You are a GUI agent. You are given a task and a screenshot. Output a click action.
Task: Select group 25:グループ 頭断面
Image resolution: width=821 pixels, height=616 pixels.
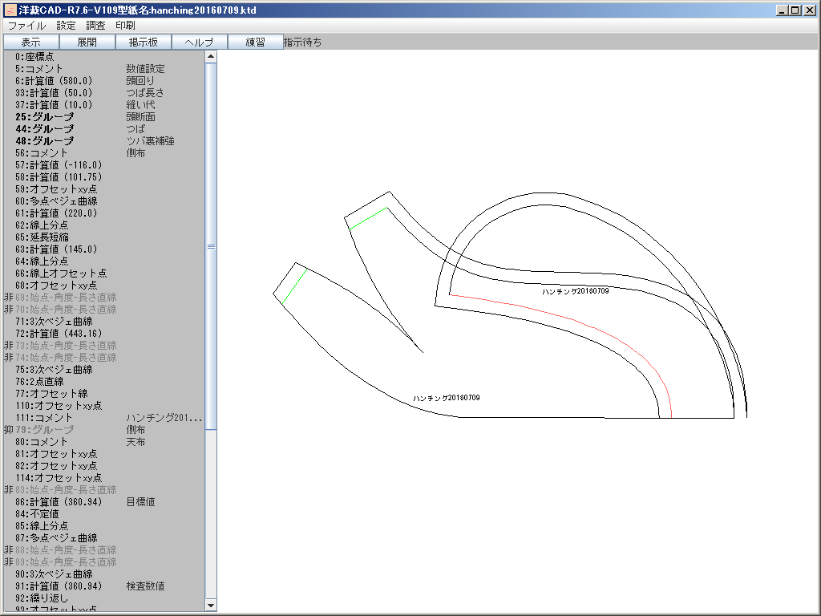click(104, 117)
